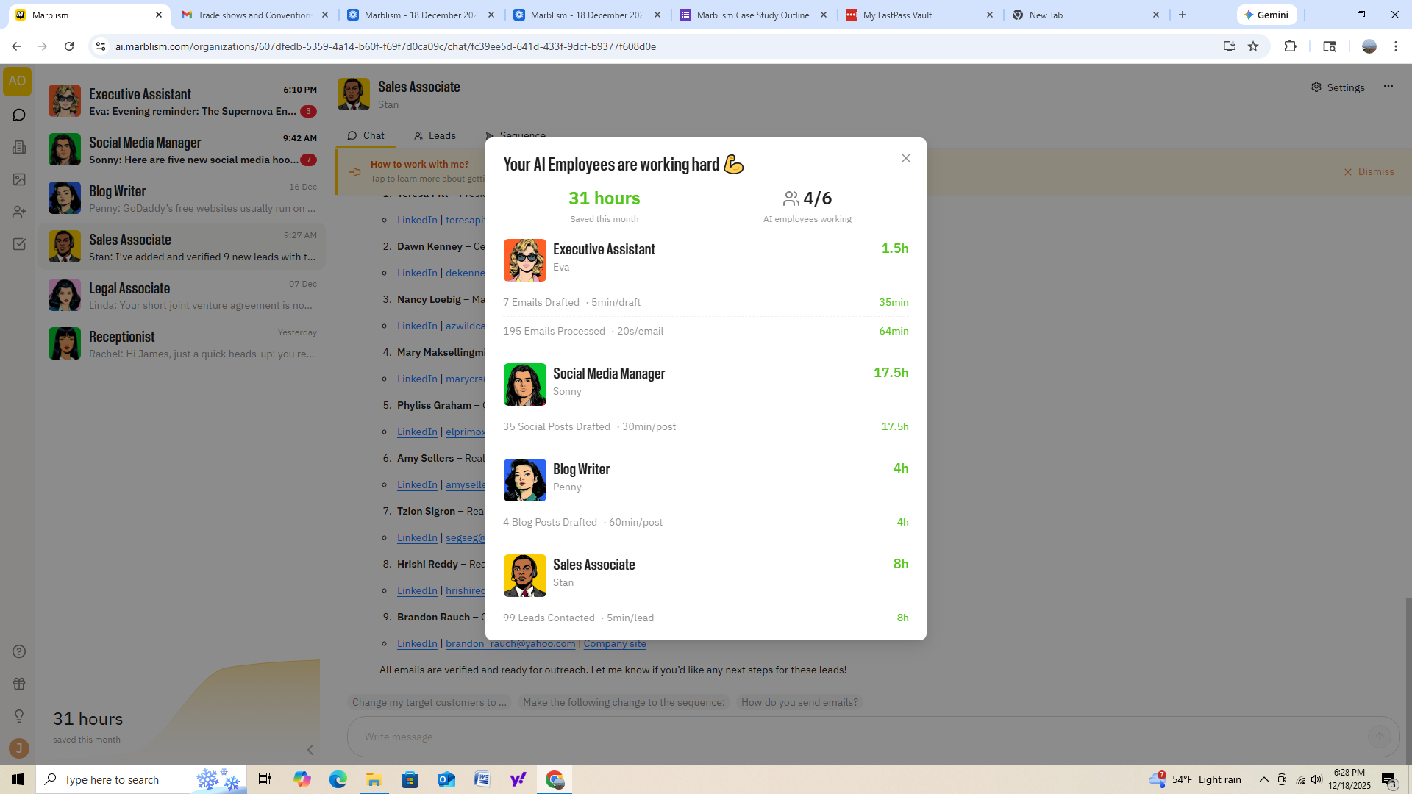Click the AO organization badge
1412x794 pixels.
point(17,82)
